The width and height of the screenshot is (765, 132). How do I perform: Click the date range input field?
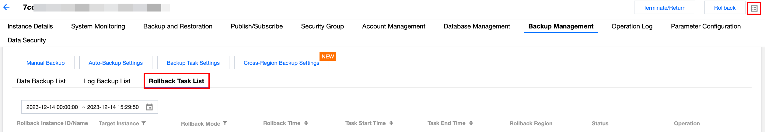coord(82,107)
